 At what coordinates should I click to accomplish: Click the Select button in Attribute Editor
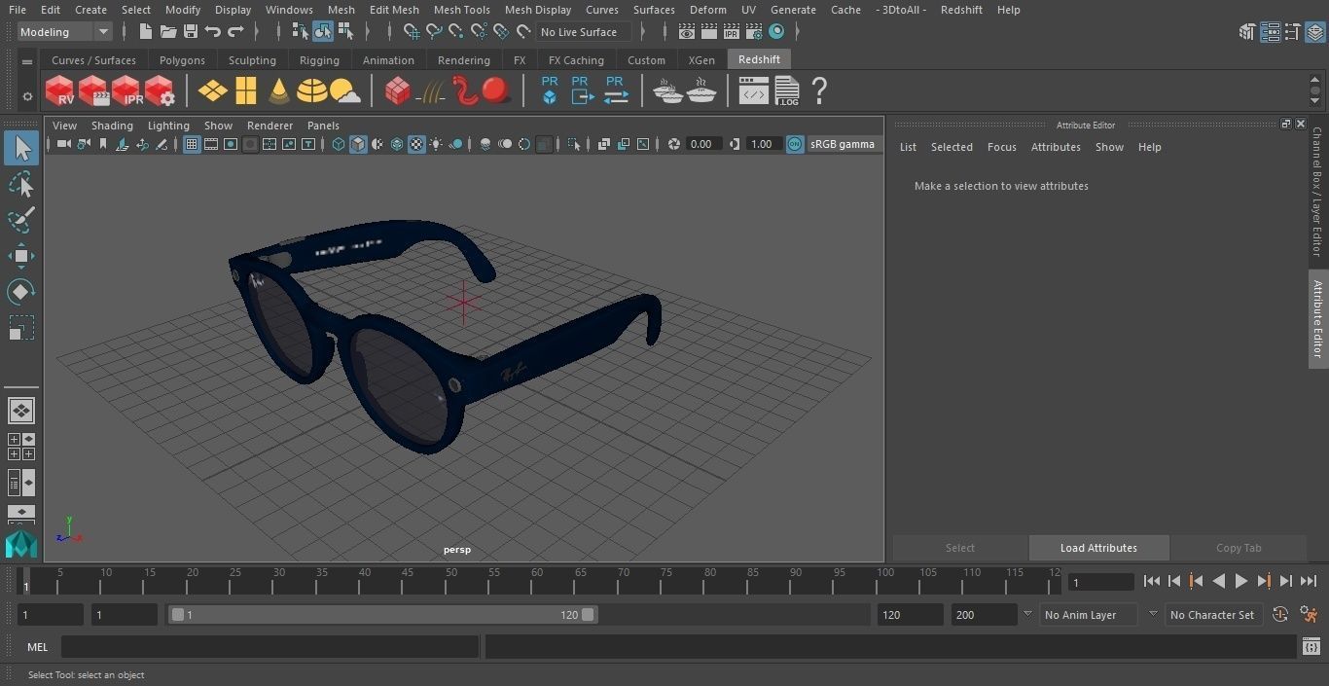959,548
